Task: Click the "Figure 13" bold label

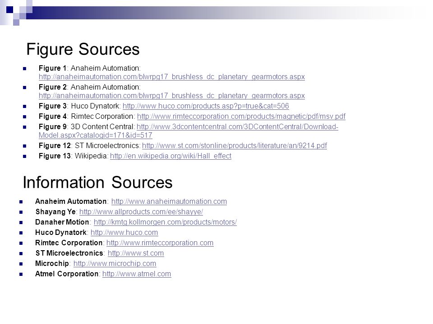Action: (x=55, y=156)
